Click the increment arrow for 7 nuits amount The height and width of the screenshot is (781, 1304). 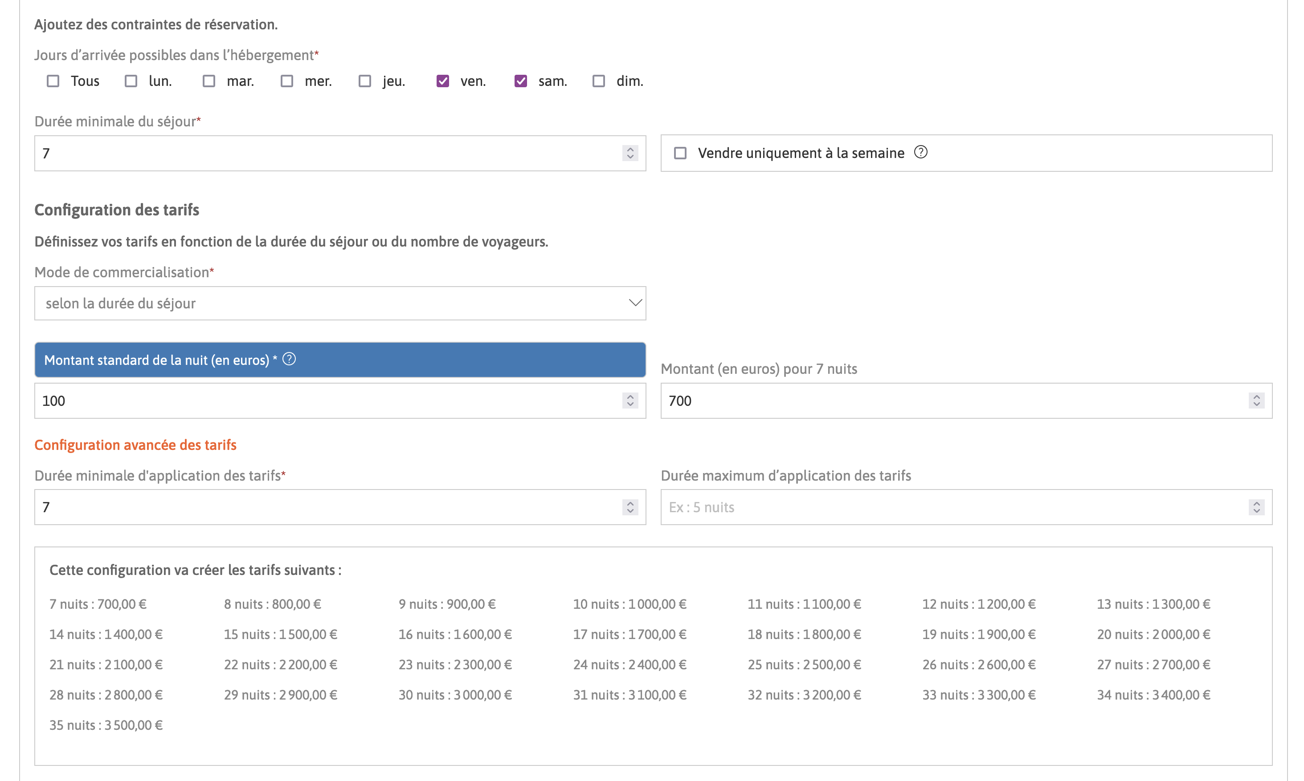coord(1256,397)
